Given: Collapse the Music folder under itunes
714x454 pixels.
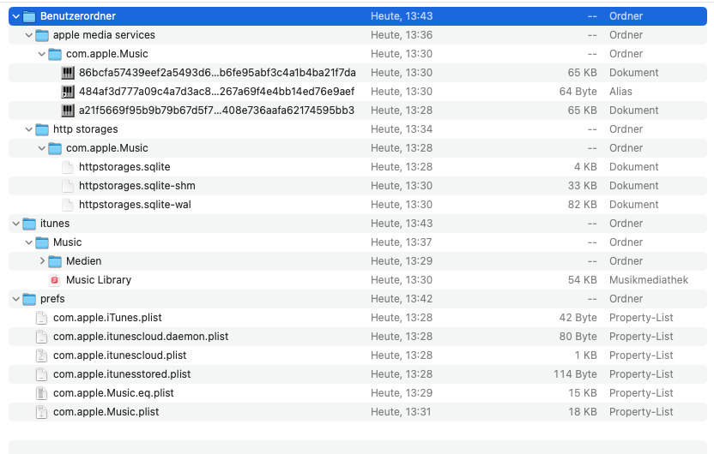Looking at the screenshot, I should [29, 242].
